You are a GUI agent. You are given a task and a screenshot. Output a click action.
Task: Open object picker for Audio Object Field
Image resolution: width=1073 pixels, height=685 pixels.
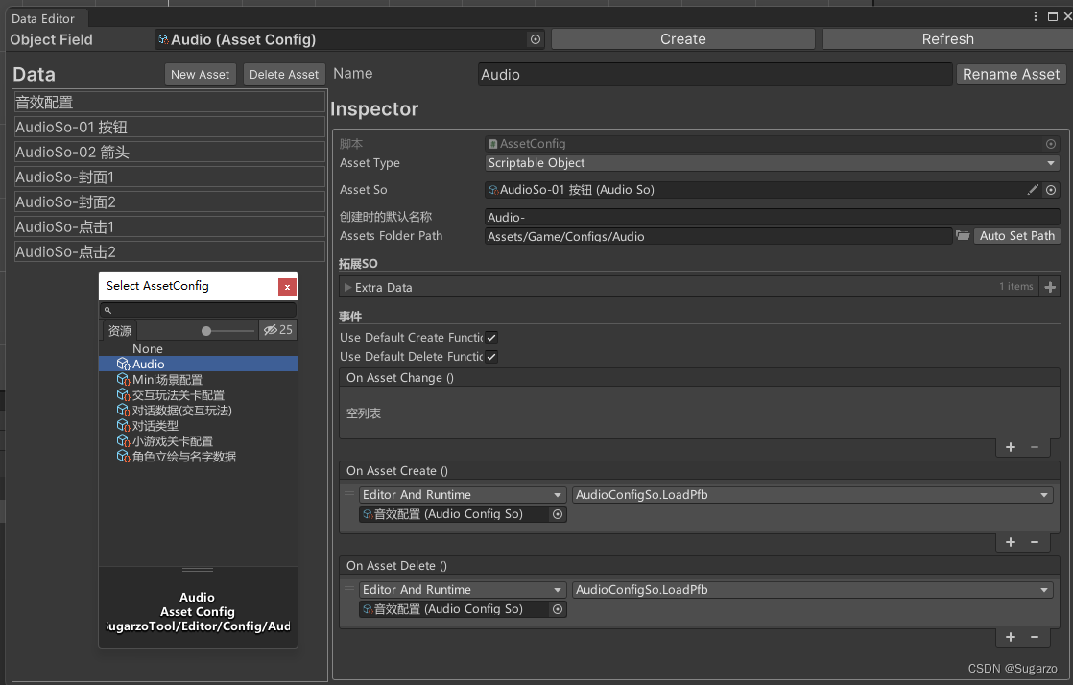(x=536, y=39)
